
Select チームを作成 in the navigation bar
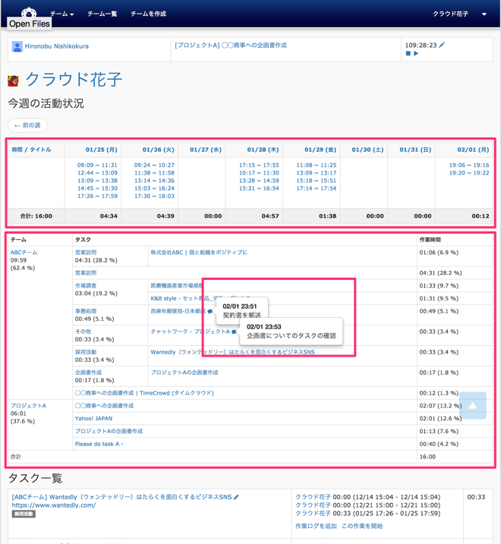[x=148, y=14]
